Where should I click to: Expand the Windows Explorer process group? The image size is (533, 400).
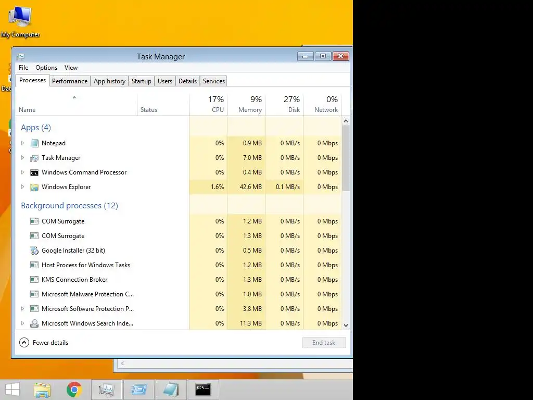[22, 187]
